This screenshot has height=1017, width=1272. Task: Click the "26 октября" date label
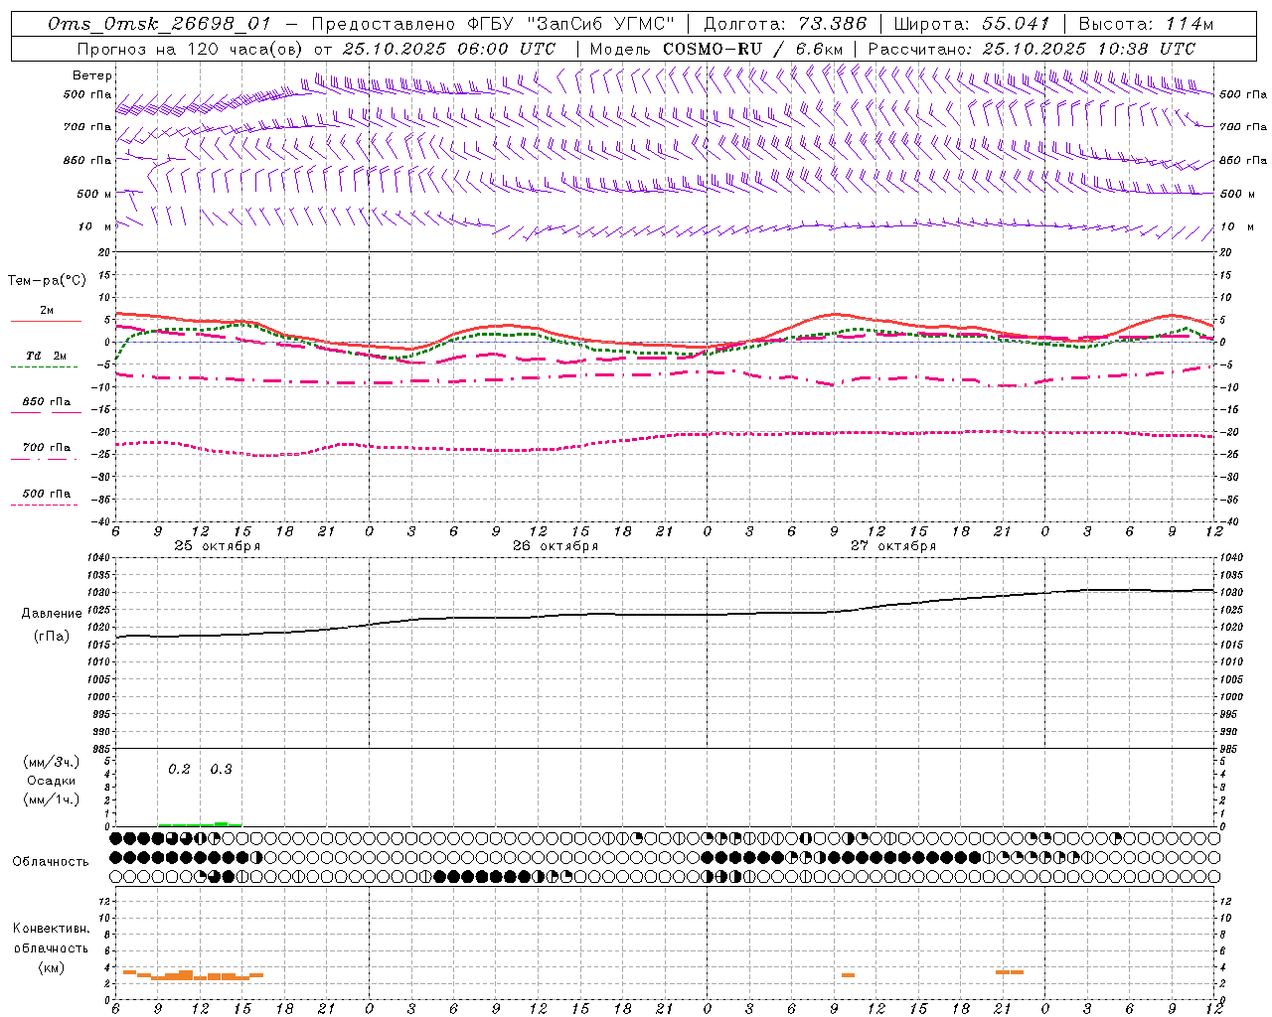556,546
